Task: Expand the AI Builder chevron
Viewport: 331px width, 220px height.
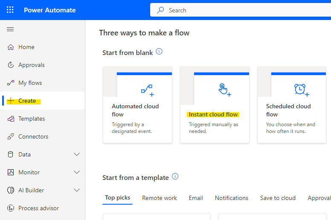Action: tap(77, 190)
